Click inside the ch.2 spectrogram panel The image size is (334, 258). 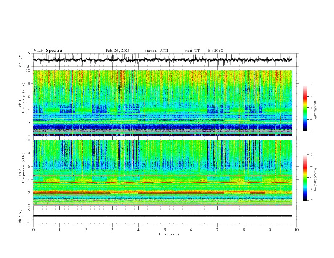[162, 173]
